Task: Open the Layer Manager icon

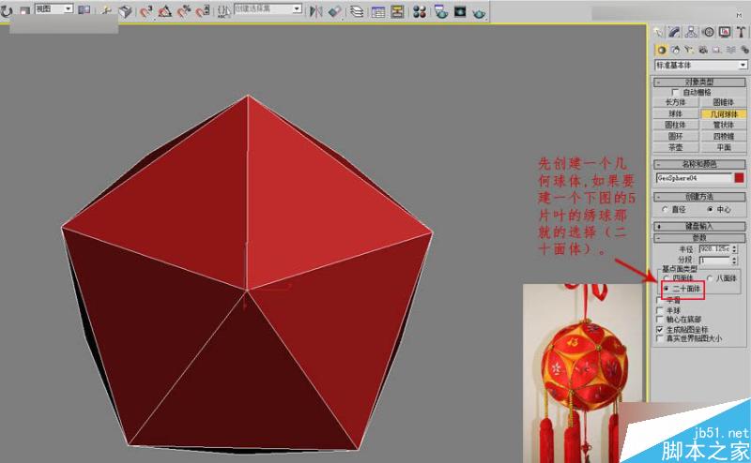Action: coord(357,11)
